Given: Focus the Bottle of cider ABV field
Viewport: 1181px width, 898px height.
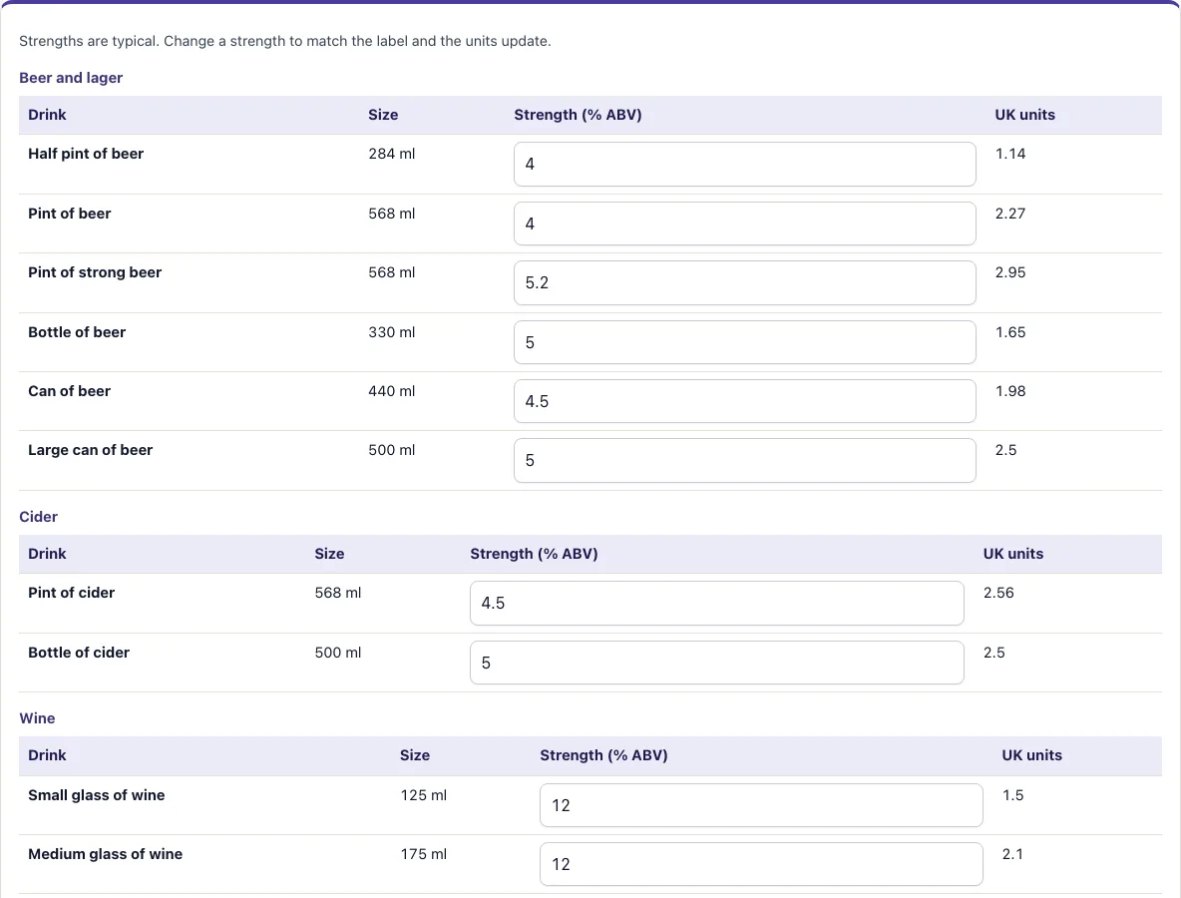Looking at the screenshot, I should click(717, 663).
